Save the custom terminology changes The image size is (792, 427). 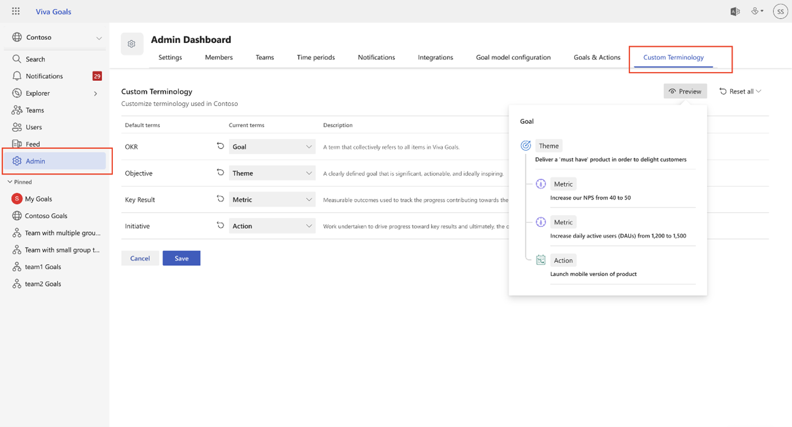coord(181,258)
